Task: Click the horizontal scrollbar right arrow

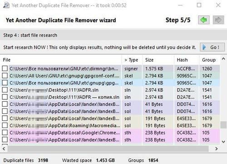Action: [217, 149]
